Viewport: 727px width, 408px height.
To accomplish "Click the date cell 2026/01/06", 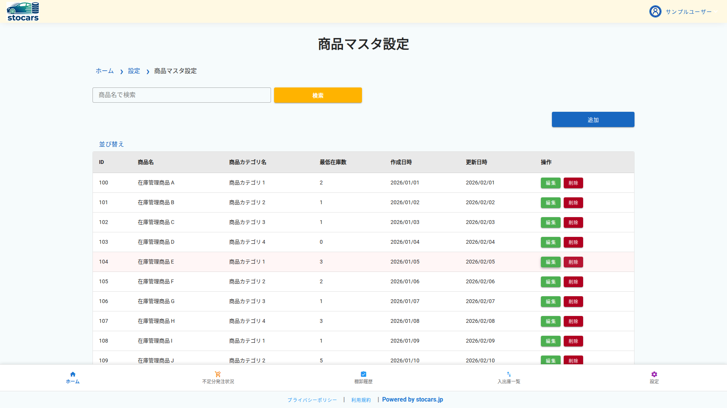I will [405, 282].
